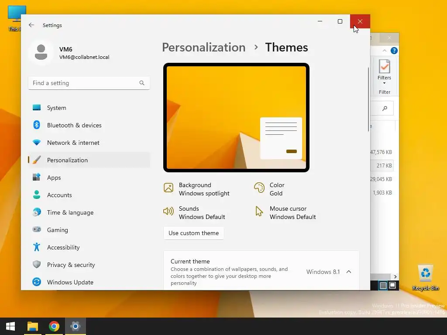Open Filters dropdown in background window
Image resolution: width=447 pixels, height=335 pixels.
(384, 72)
